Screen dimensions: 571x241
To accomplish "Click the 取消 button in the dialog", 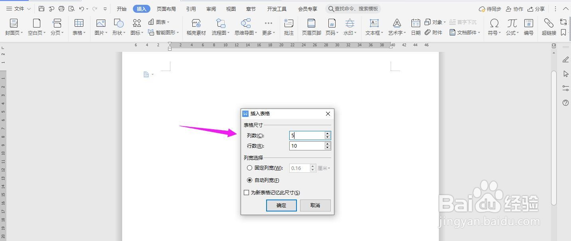I will [315, 205].
